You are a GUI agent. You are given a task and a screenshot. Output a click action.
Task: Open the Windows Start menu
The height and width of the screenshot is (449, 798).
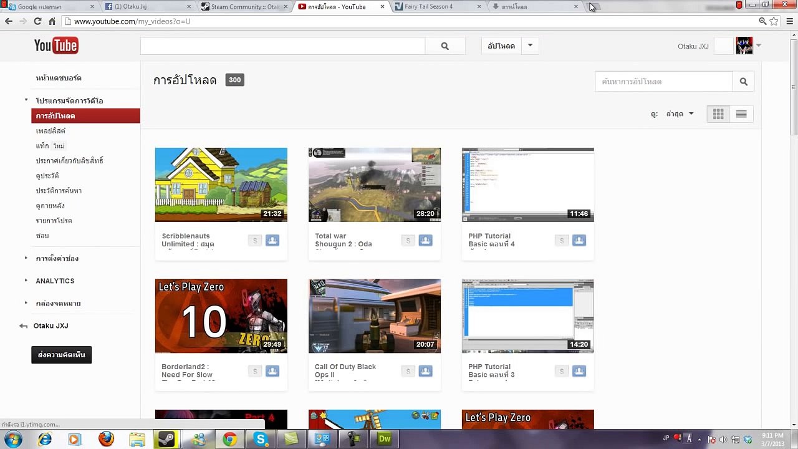pyautogui.click(x=13, y=439)
